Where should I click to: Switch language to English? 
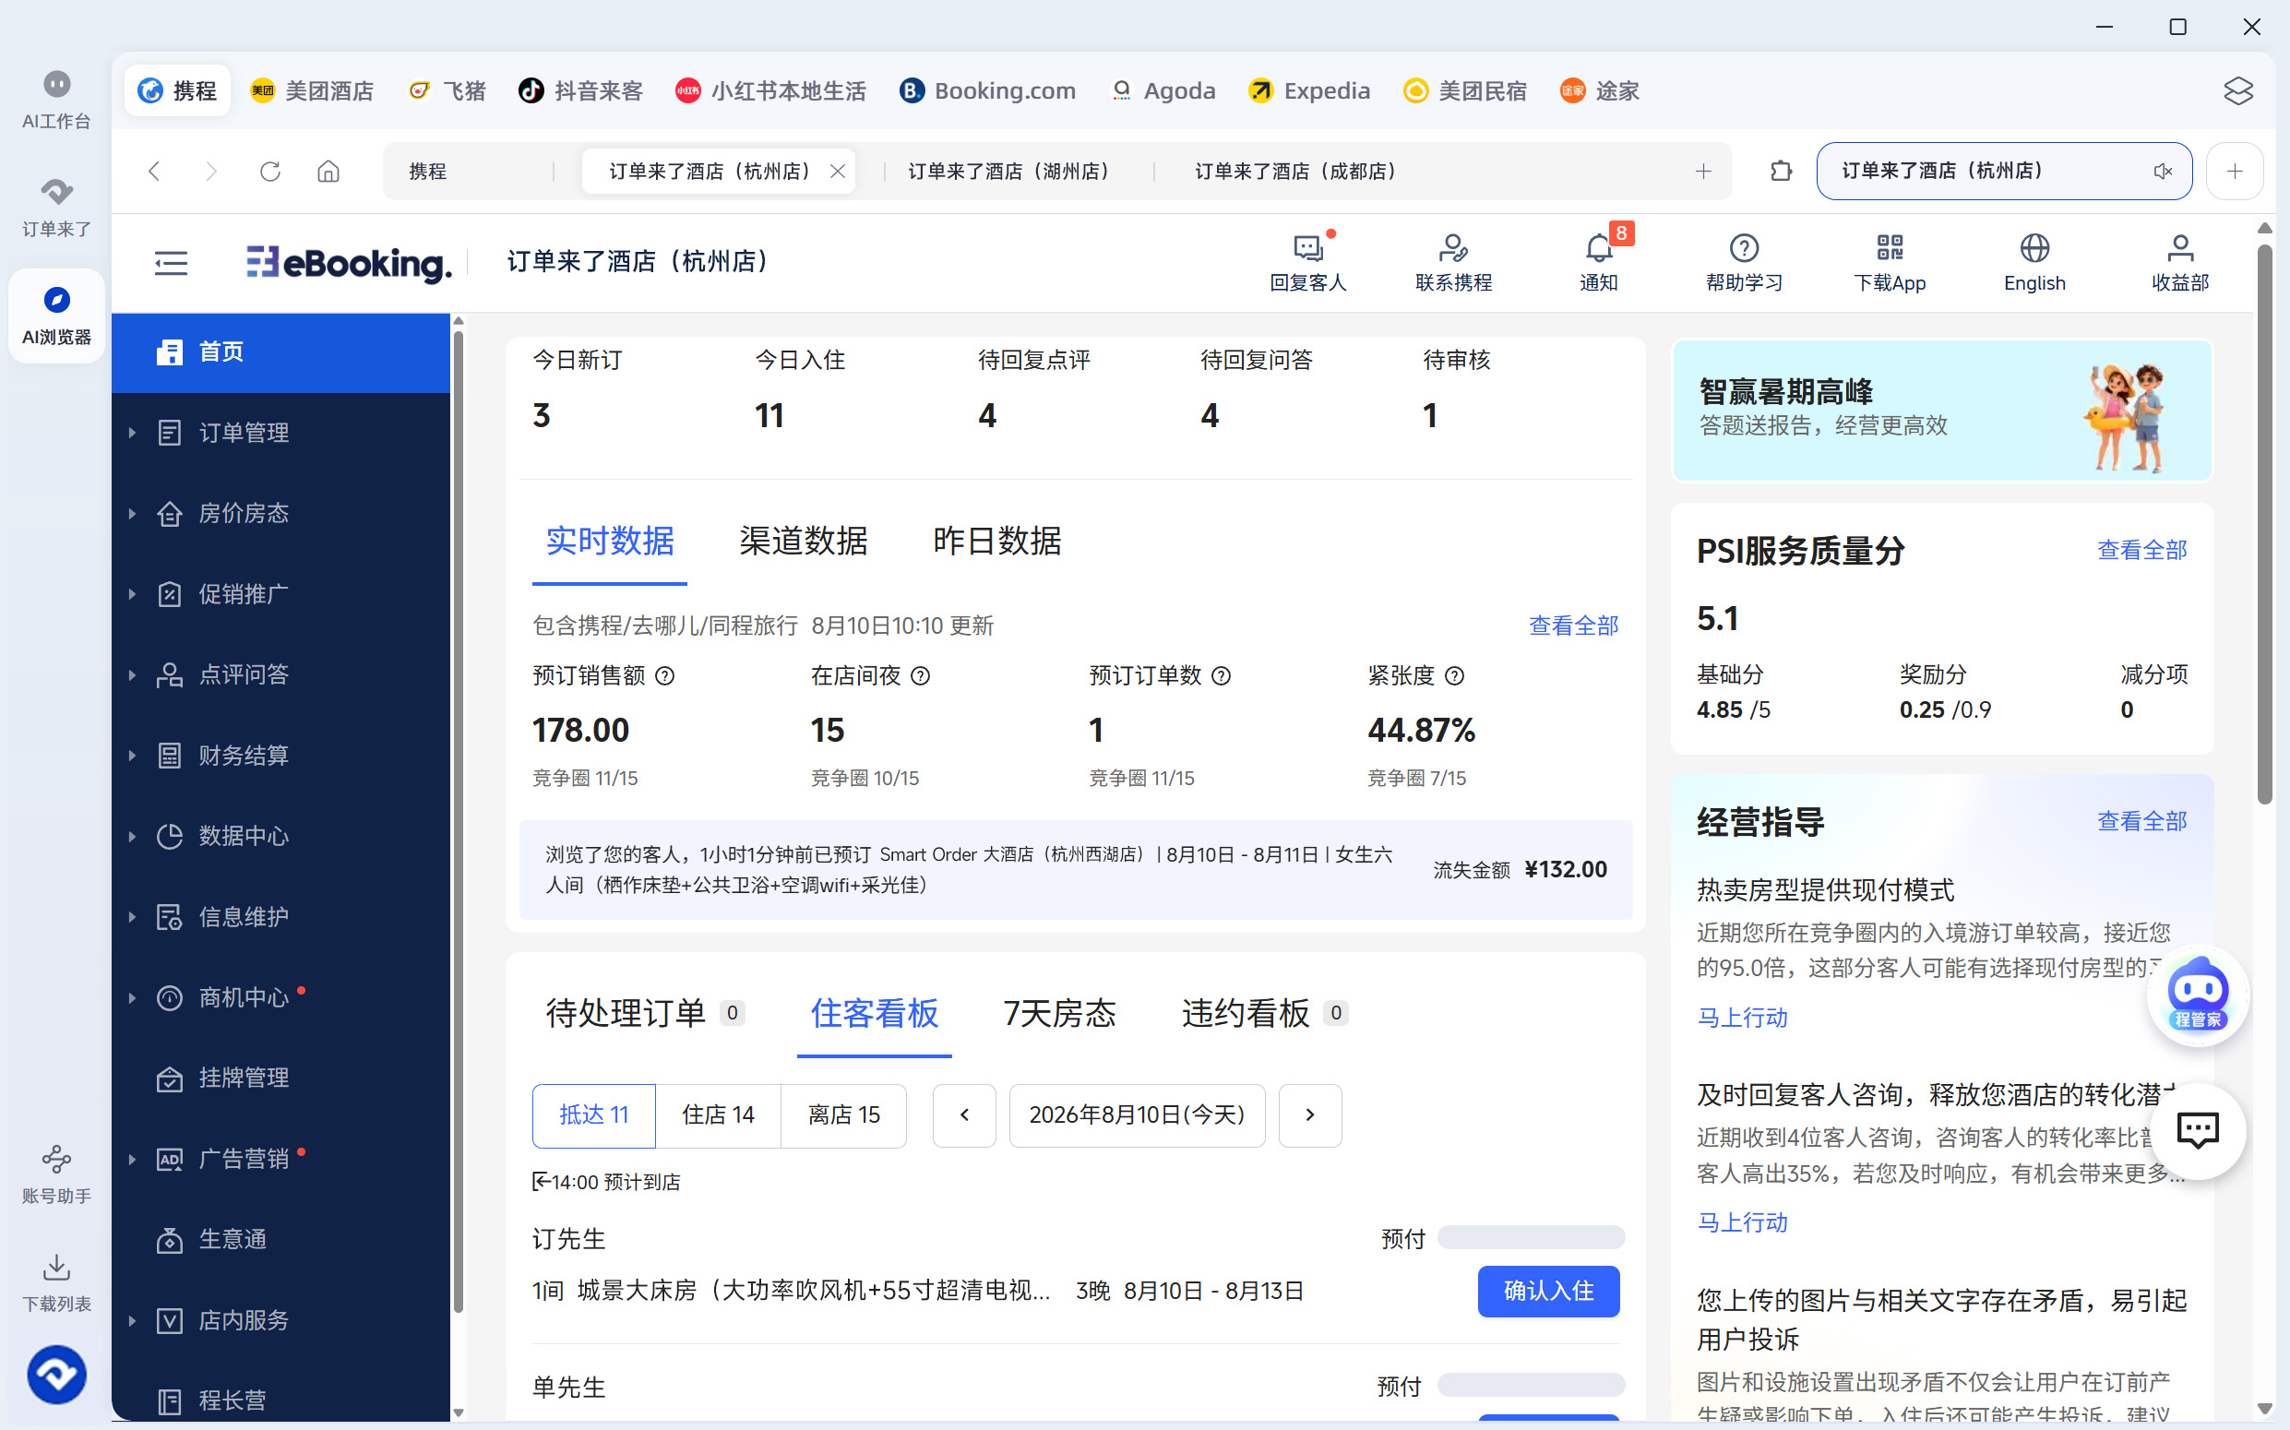coord(2034,262)
